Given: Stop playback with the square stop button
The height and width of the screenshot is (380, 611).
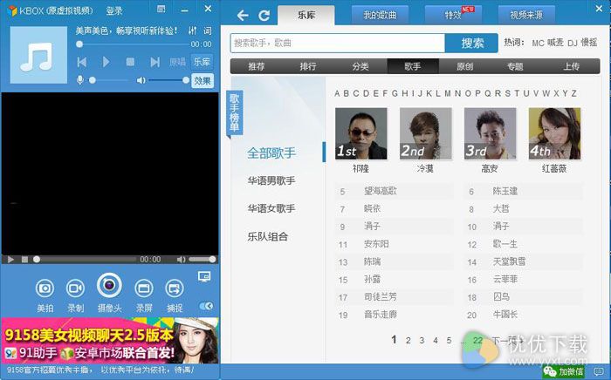Looking at the screenshot, I should pyautogui.click(x=130, y=62).
